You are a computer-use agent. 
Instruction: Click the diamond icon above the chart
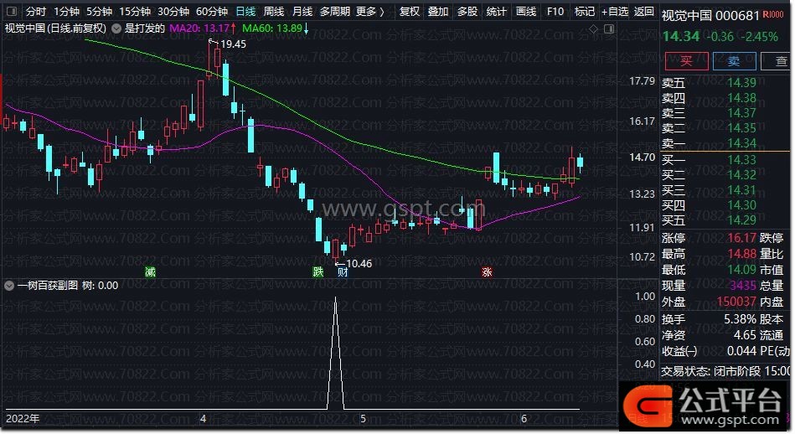coord(593,29)
